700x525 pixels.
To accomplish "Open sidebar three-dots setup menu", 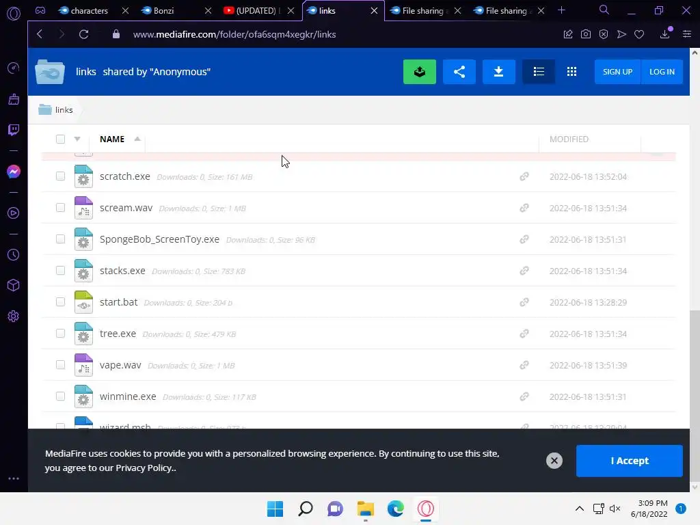I will (x=14, y=478).
